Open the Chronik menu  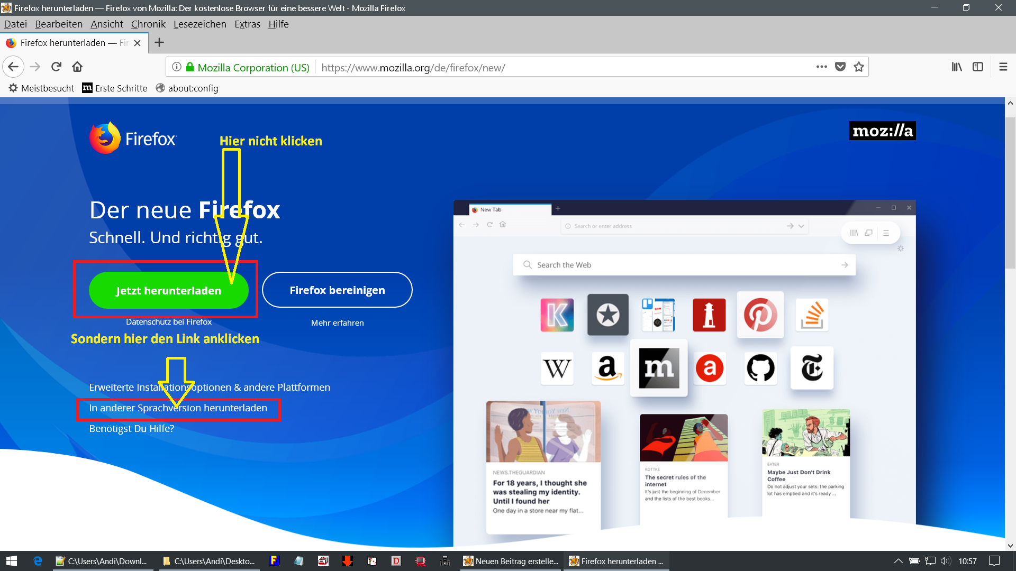point(148,24)
